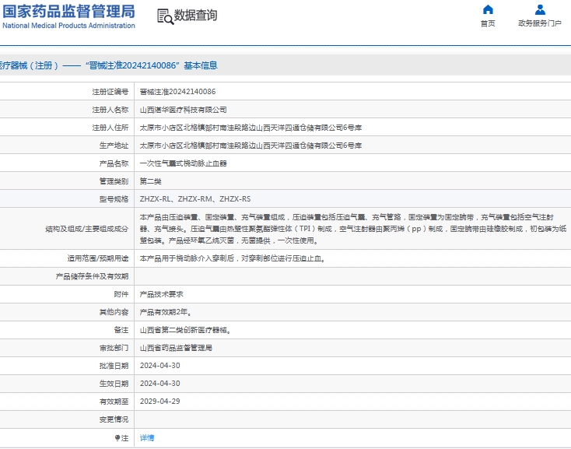Open the 政务服务门户 user icon
The image size is (571, 449).
click(x=540, y=9)
